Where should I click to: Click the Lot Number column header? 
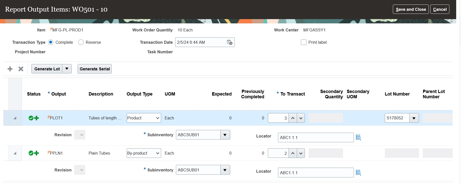tap(397, 94)
